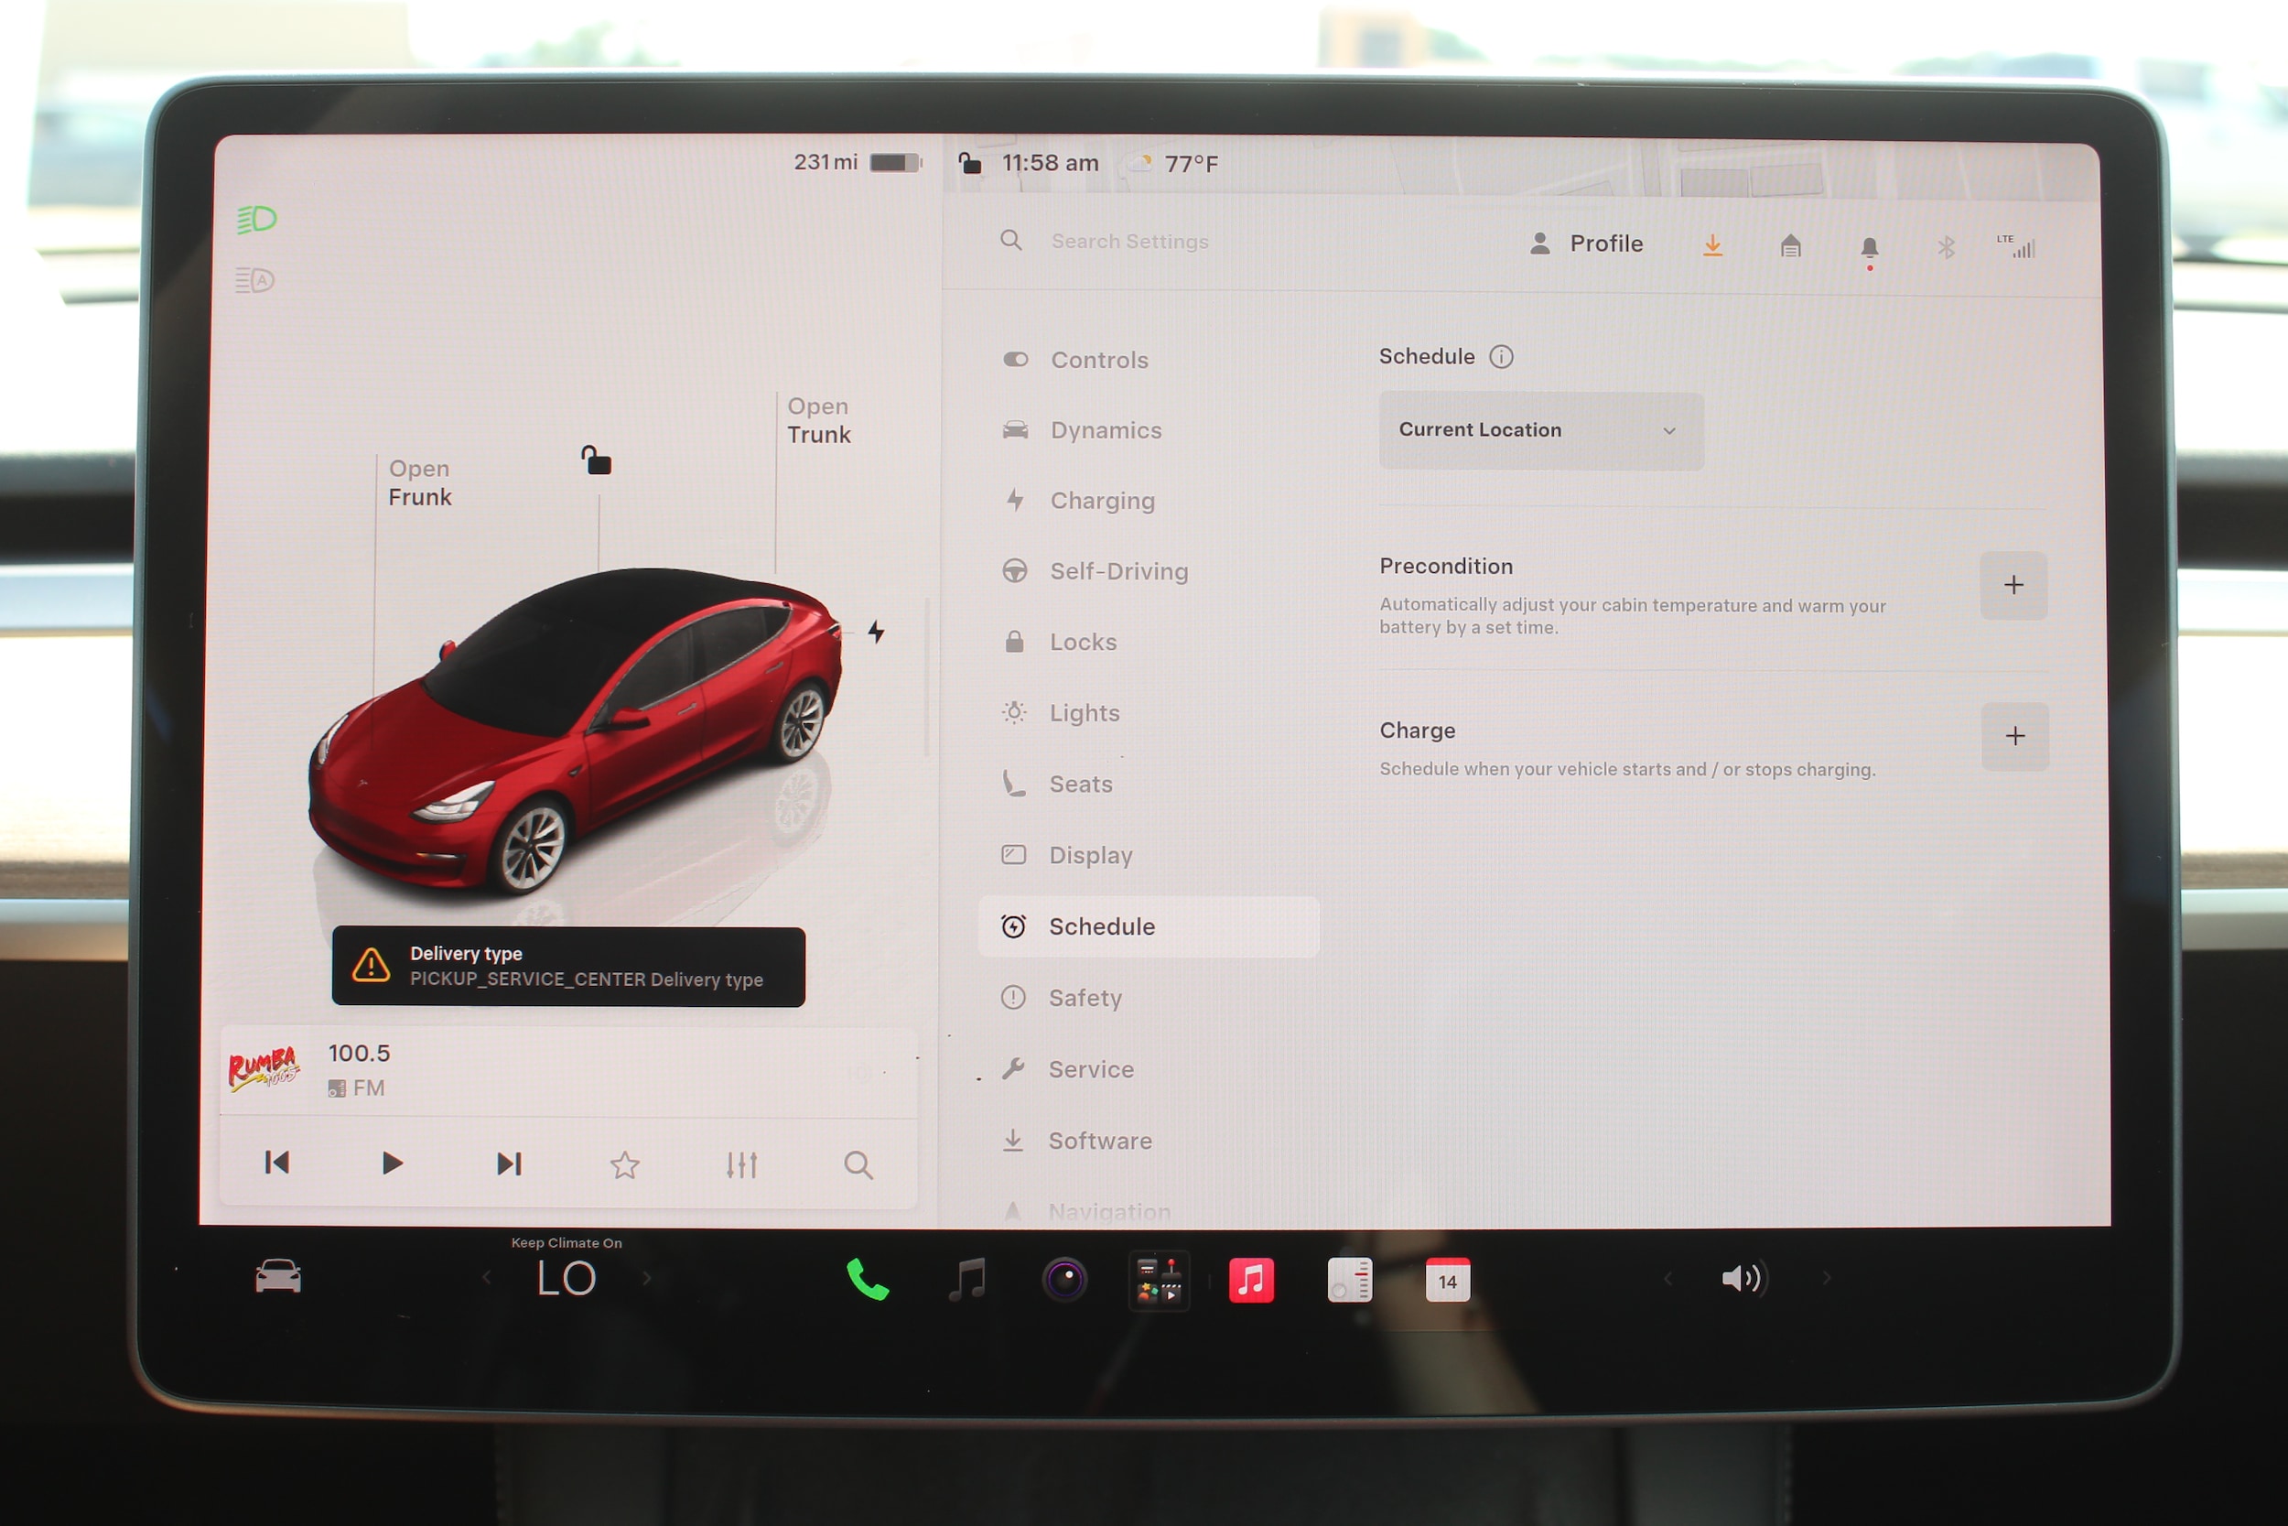Open the Profile selector
This screenshot has width=2288, height=1526.
point(1586,244)
